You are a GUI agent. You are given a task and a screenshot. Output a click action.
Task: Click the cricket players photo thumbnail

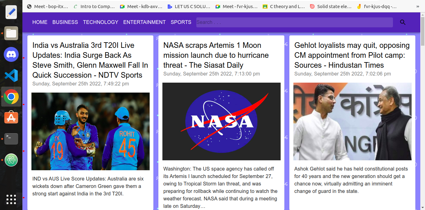(x=91, y=131)
